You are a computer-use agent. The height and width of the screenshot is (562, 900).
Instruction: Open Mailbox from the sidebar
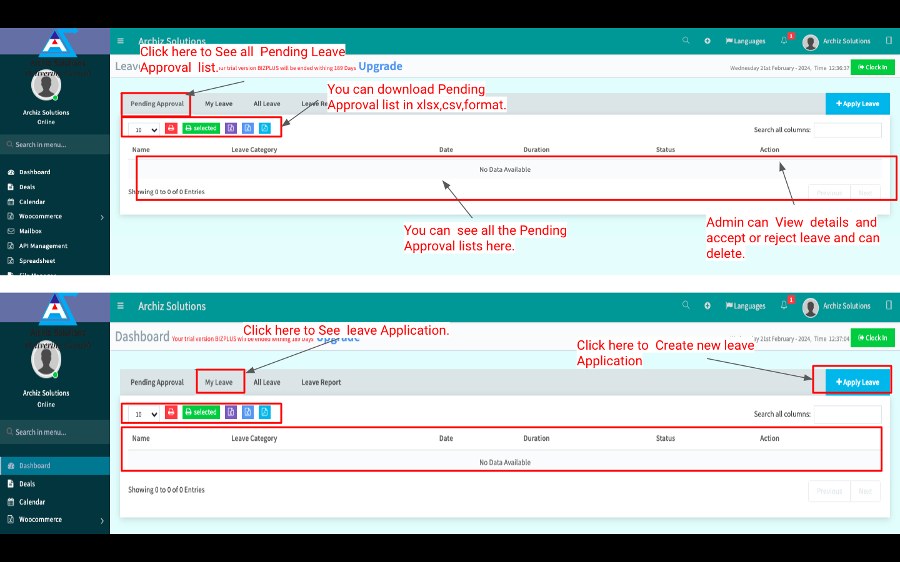point(31,231)
